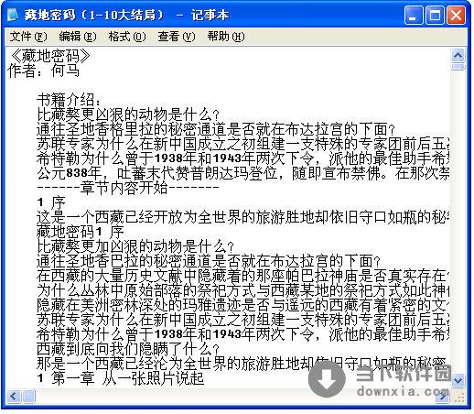Open the 编辑(E) menu
Image resolution: width=474 pixels, height=414 pixels.
pos(78,37)
